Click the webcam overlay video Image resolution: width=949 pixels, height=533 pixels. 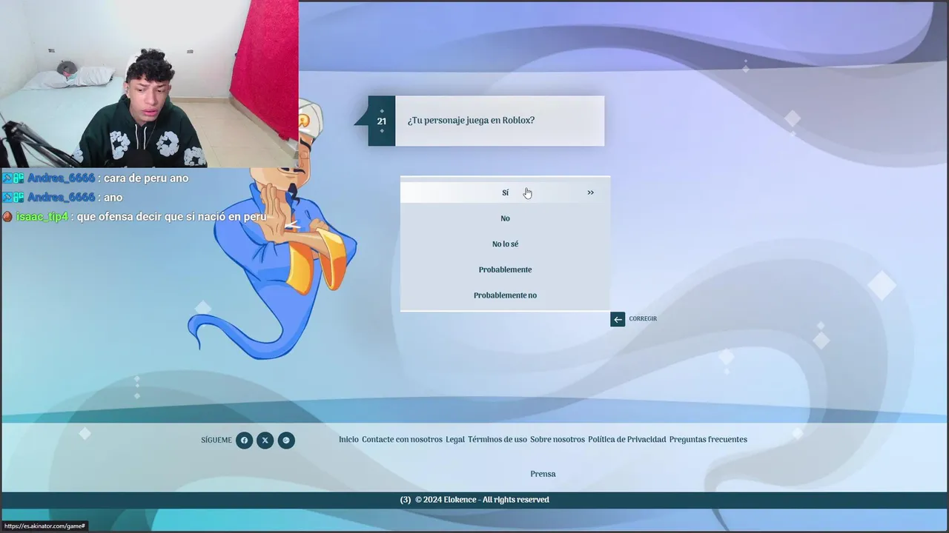pyautogui.click(x=149, y=84)
